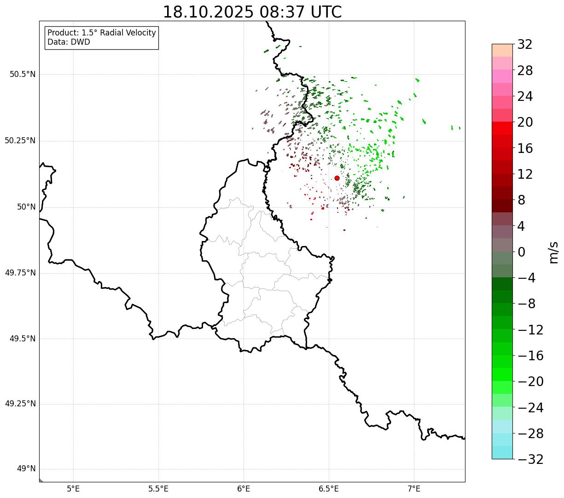
Task: Click the colorbar label "12"
Action: point(525,174)
